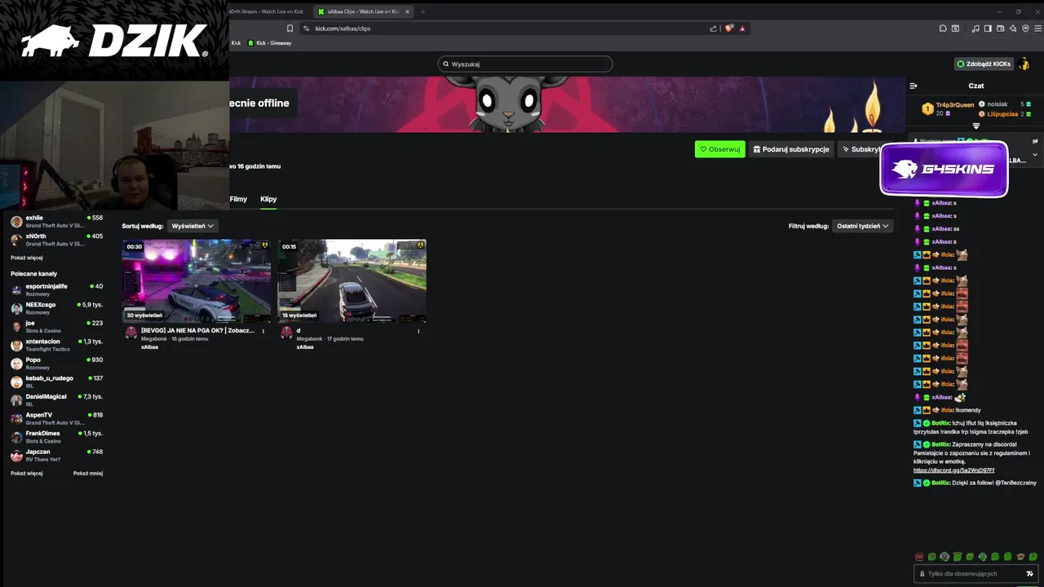Screen dimensions: 1044x587
Task: Open the REVGG JA NIE NA PGA clip thumbnail
Action: coord(197,280)
